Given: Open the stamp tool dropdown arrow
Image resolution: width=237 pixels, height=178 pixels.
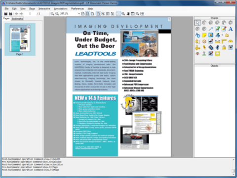Looking at the screenshot, I should coord(222,35).
